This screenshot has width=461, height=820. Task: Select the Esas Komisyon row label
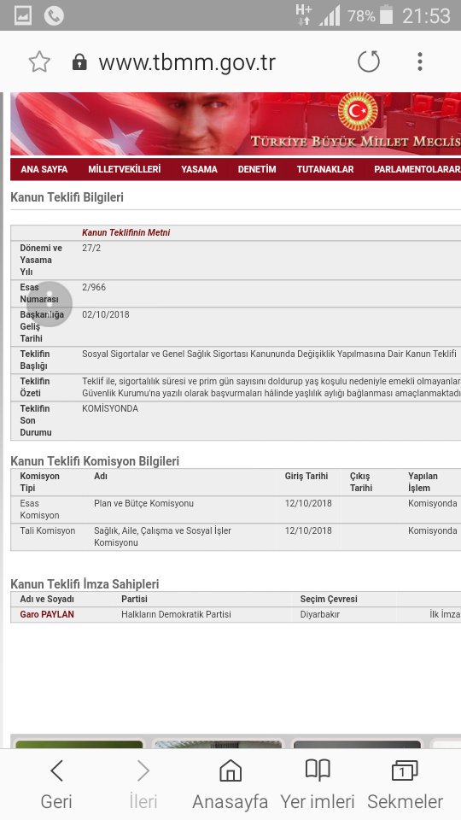[40, 509]
